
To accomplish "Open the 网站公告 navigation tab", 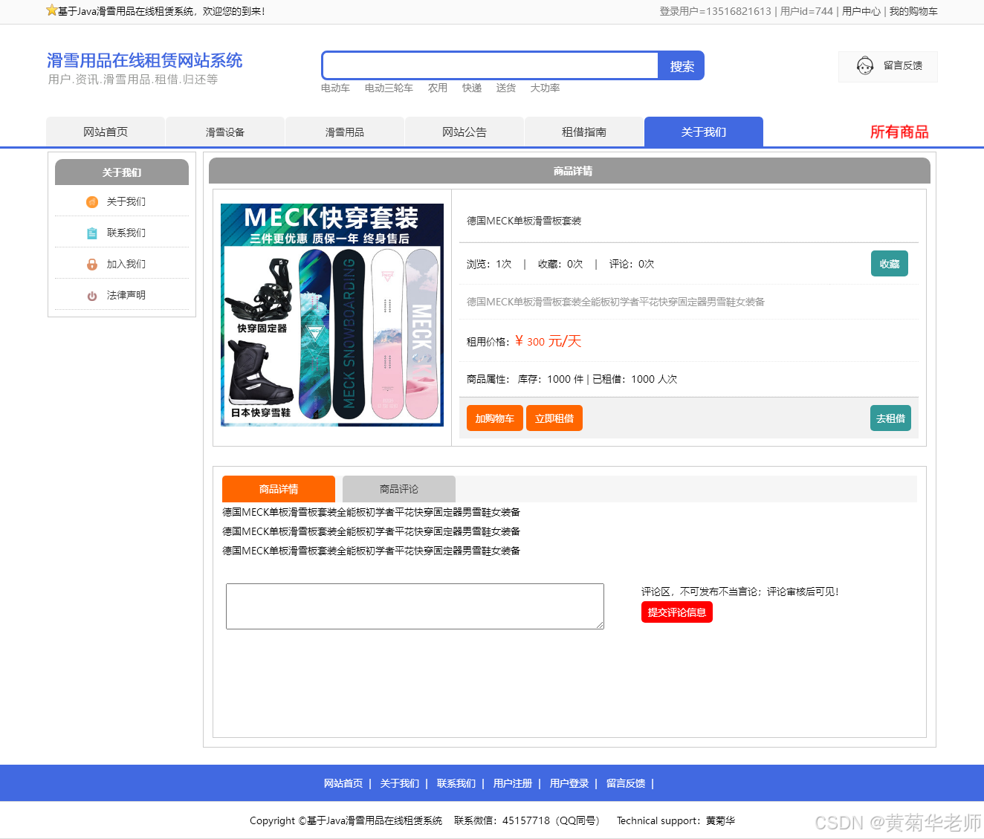I will point(465,132).
